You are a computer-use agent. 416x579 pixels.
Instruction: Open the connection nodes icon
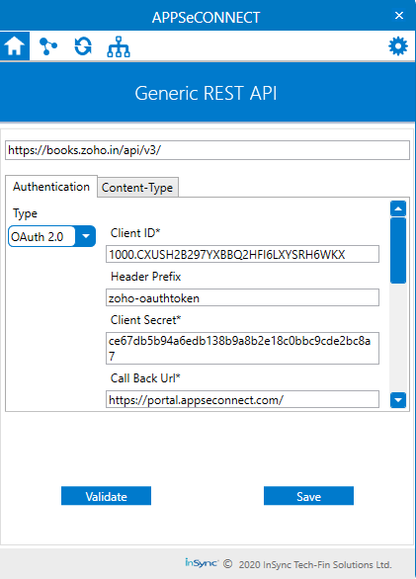48,46
